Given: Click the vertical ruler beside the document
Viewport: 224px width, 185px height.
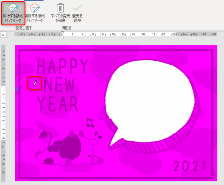Looking at the screenshot, I should 3,112.
